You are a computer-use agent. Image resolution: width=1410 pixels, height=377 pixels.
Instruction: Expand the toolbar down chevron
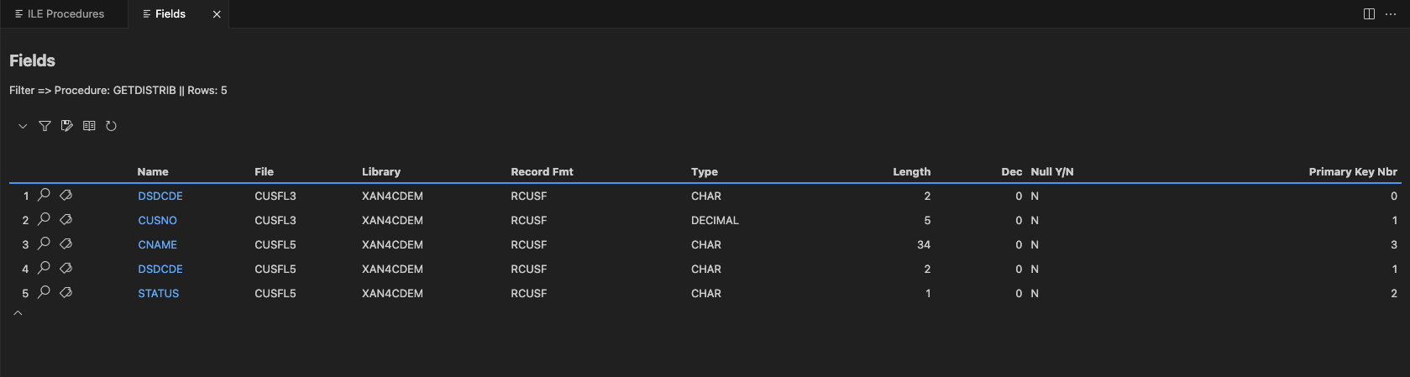[23, 126]
